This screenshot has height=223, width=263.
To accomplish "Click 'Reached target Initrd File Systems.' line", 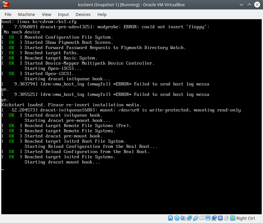I will click(58, 157).
